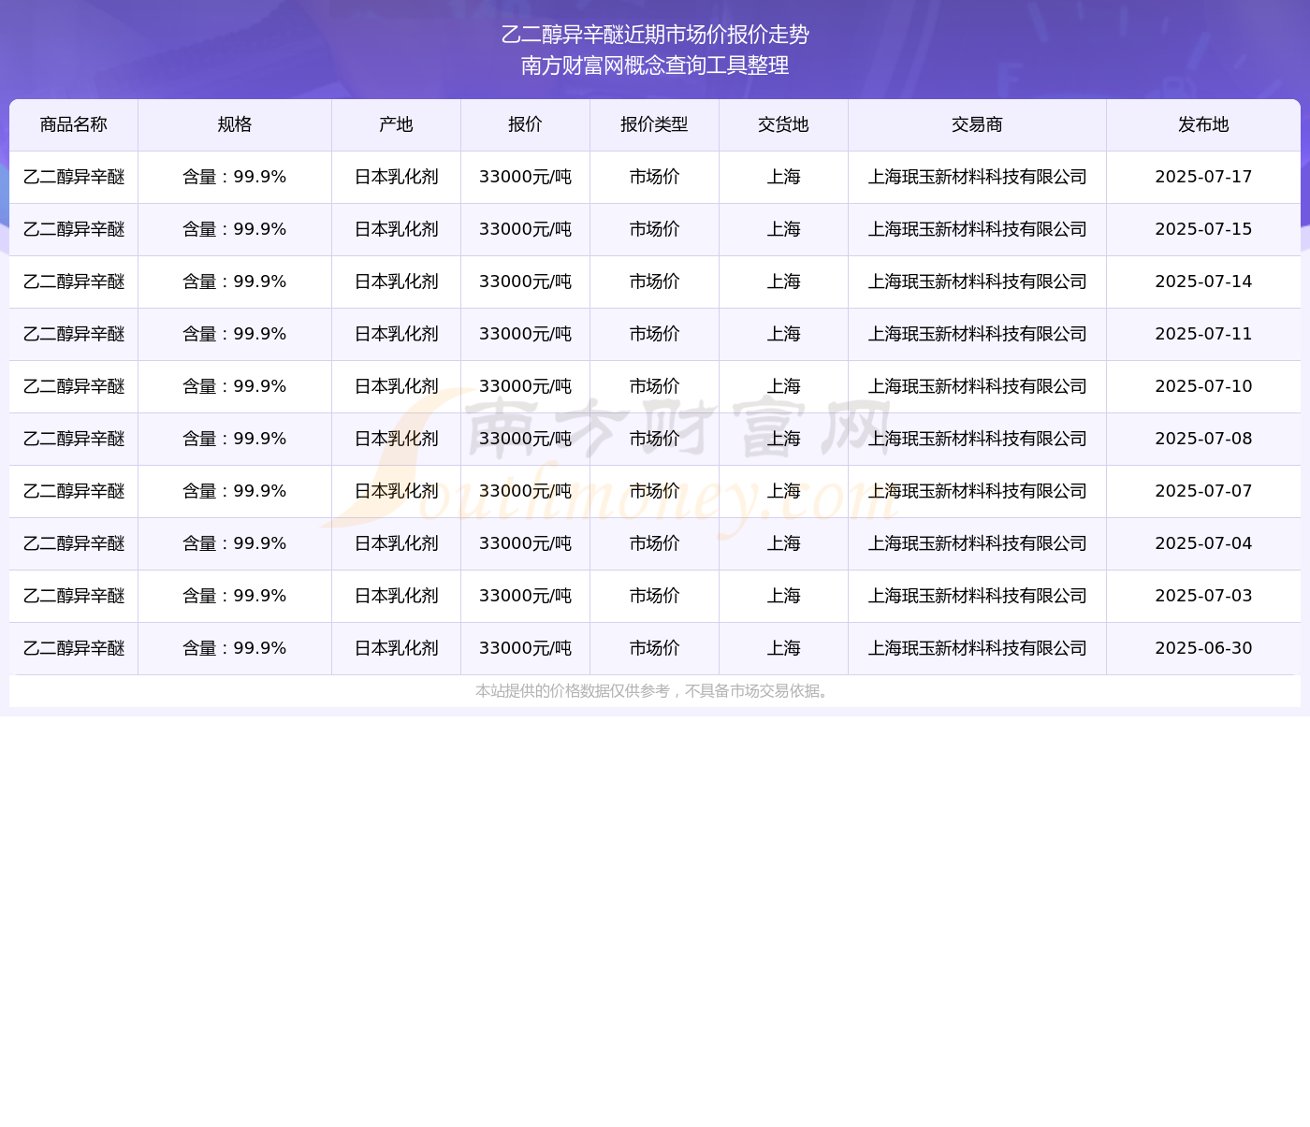
Task: Click 市场价 in the 2025-07-10 row
Action: click(x=654, y=386)
